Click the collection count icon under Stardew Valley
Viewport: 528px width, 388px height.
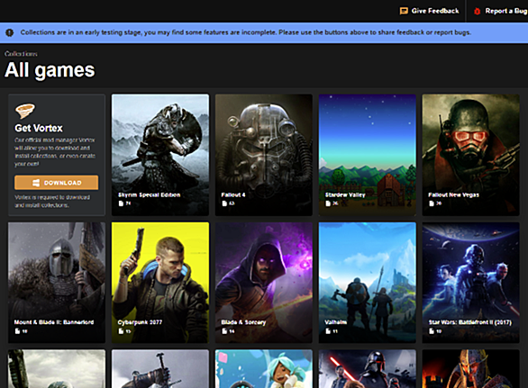point(328,203)
